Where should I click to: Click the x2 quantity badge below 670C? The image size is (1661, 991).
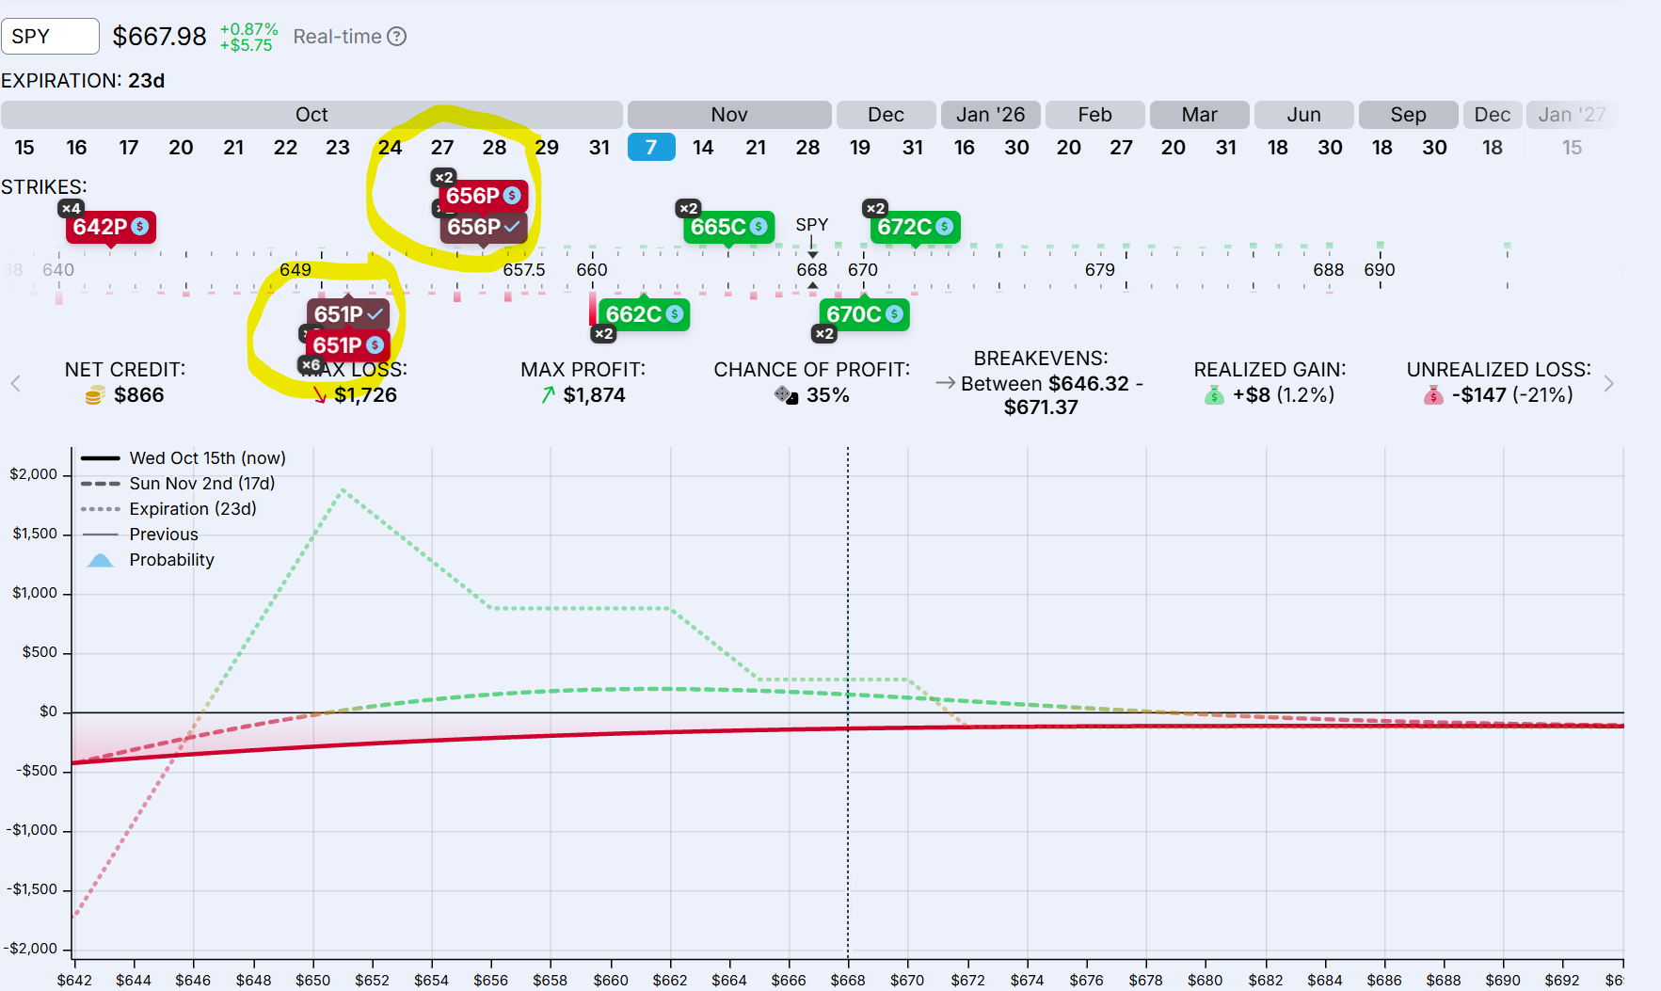click(x=824, y=333)
